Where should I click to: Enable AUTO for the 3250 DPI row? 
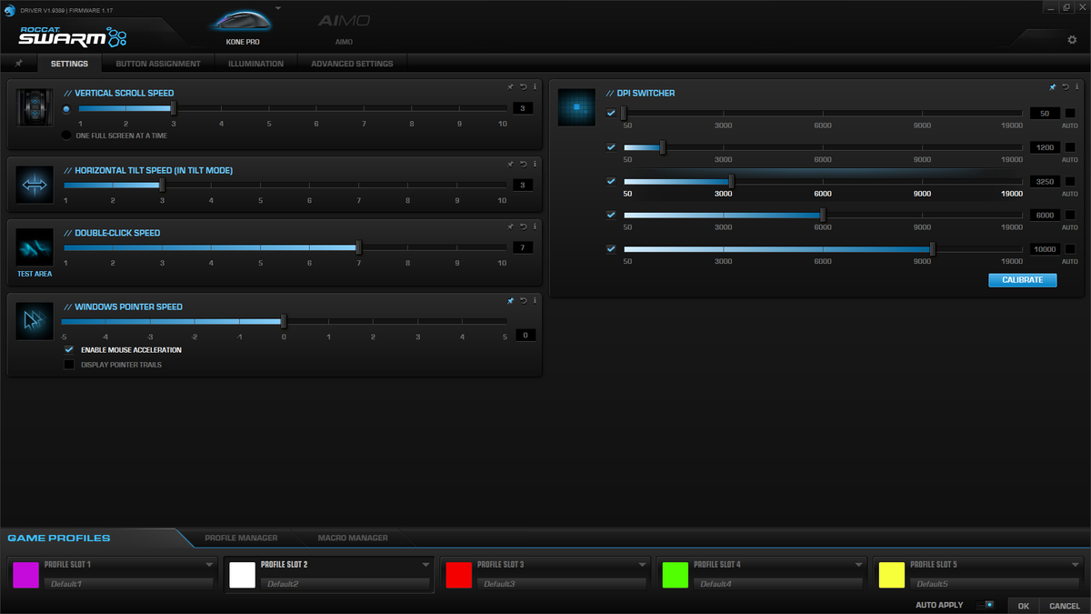click(x=1070, y=181)
